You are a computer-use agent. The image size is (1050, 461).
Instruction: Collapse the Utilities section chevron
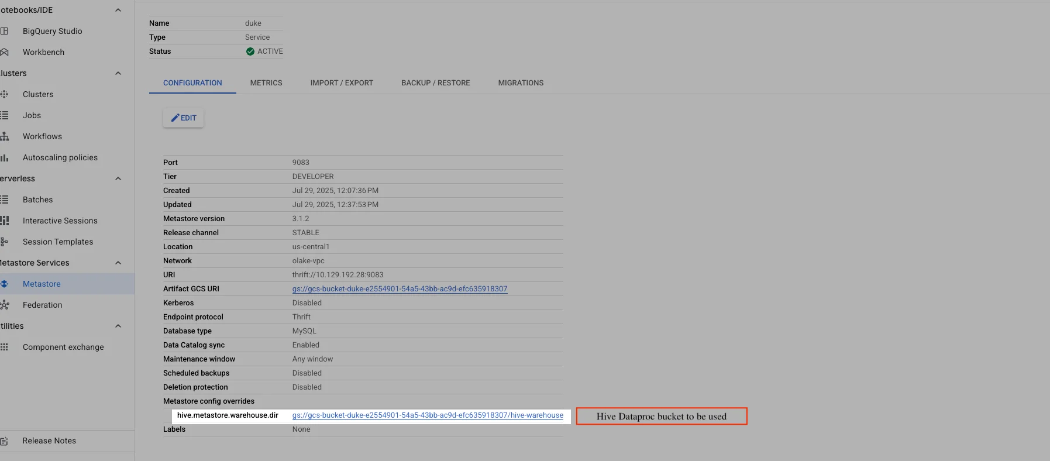pos(118,326)
